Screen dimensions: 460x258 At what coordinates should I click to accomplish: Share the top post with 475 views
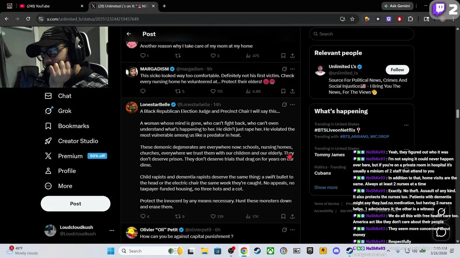pos(293,56)
